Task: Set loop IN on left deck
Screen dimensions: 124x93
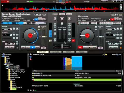Action: coord(7,47)
